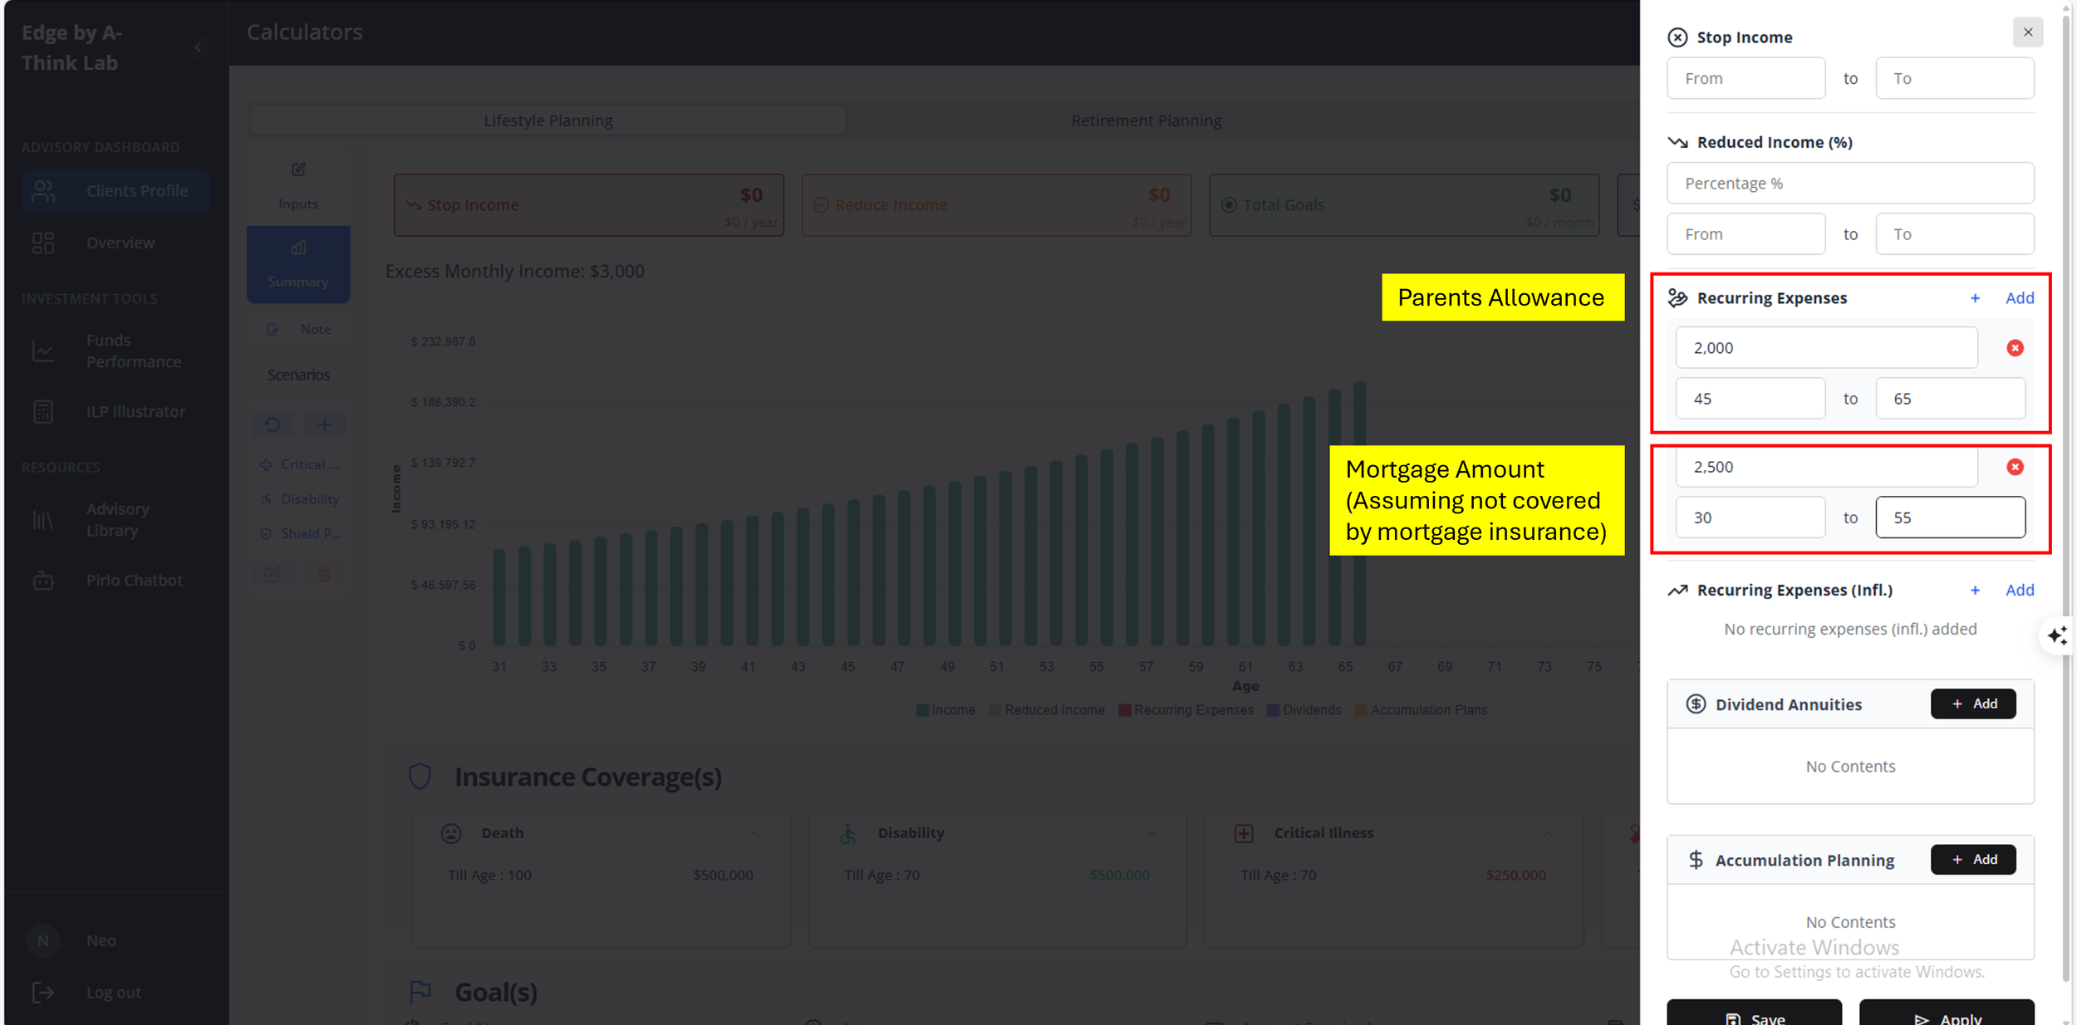The image size is (2077, 1025).
Task: Collapse the Critical Illness coverage card
Action: 1547,833
